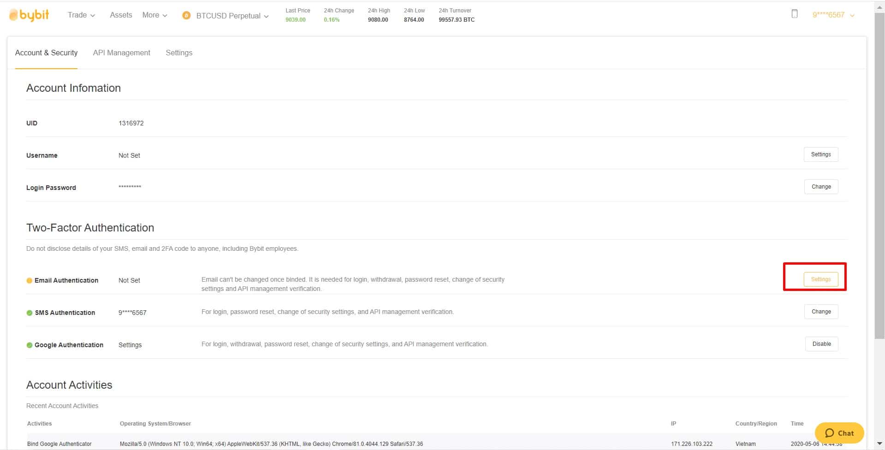885x450 pixels.
Task: Switch to the API Management tab
Action: click(x=122, y=53)
